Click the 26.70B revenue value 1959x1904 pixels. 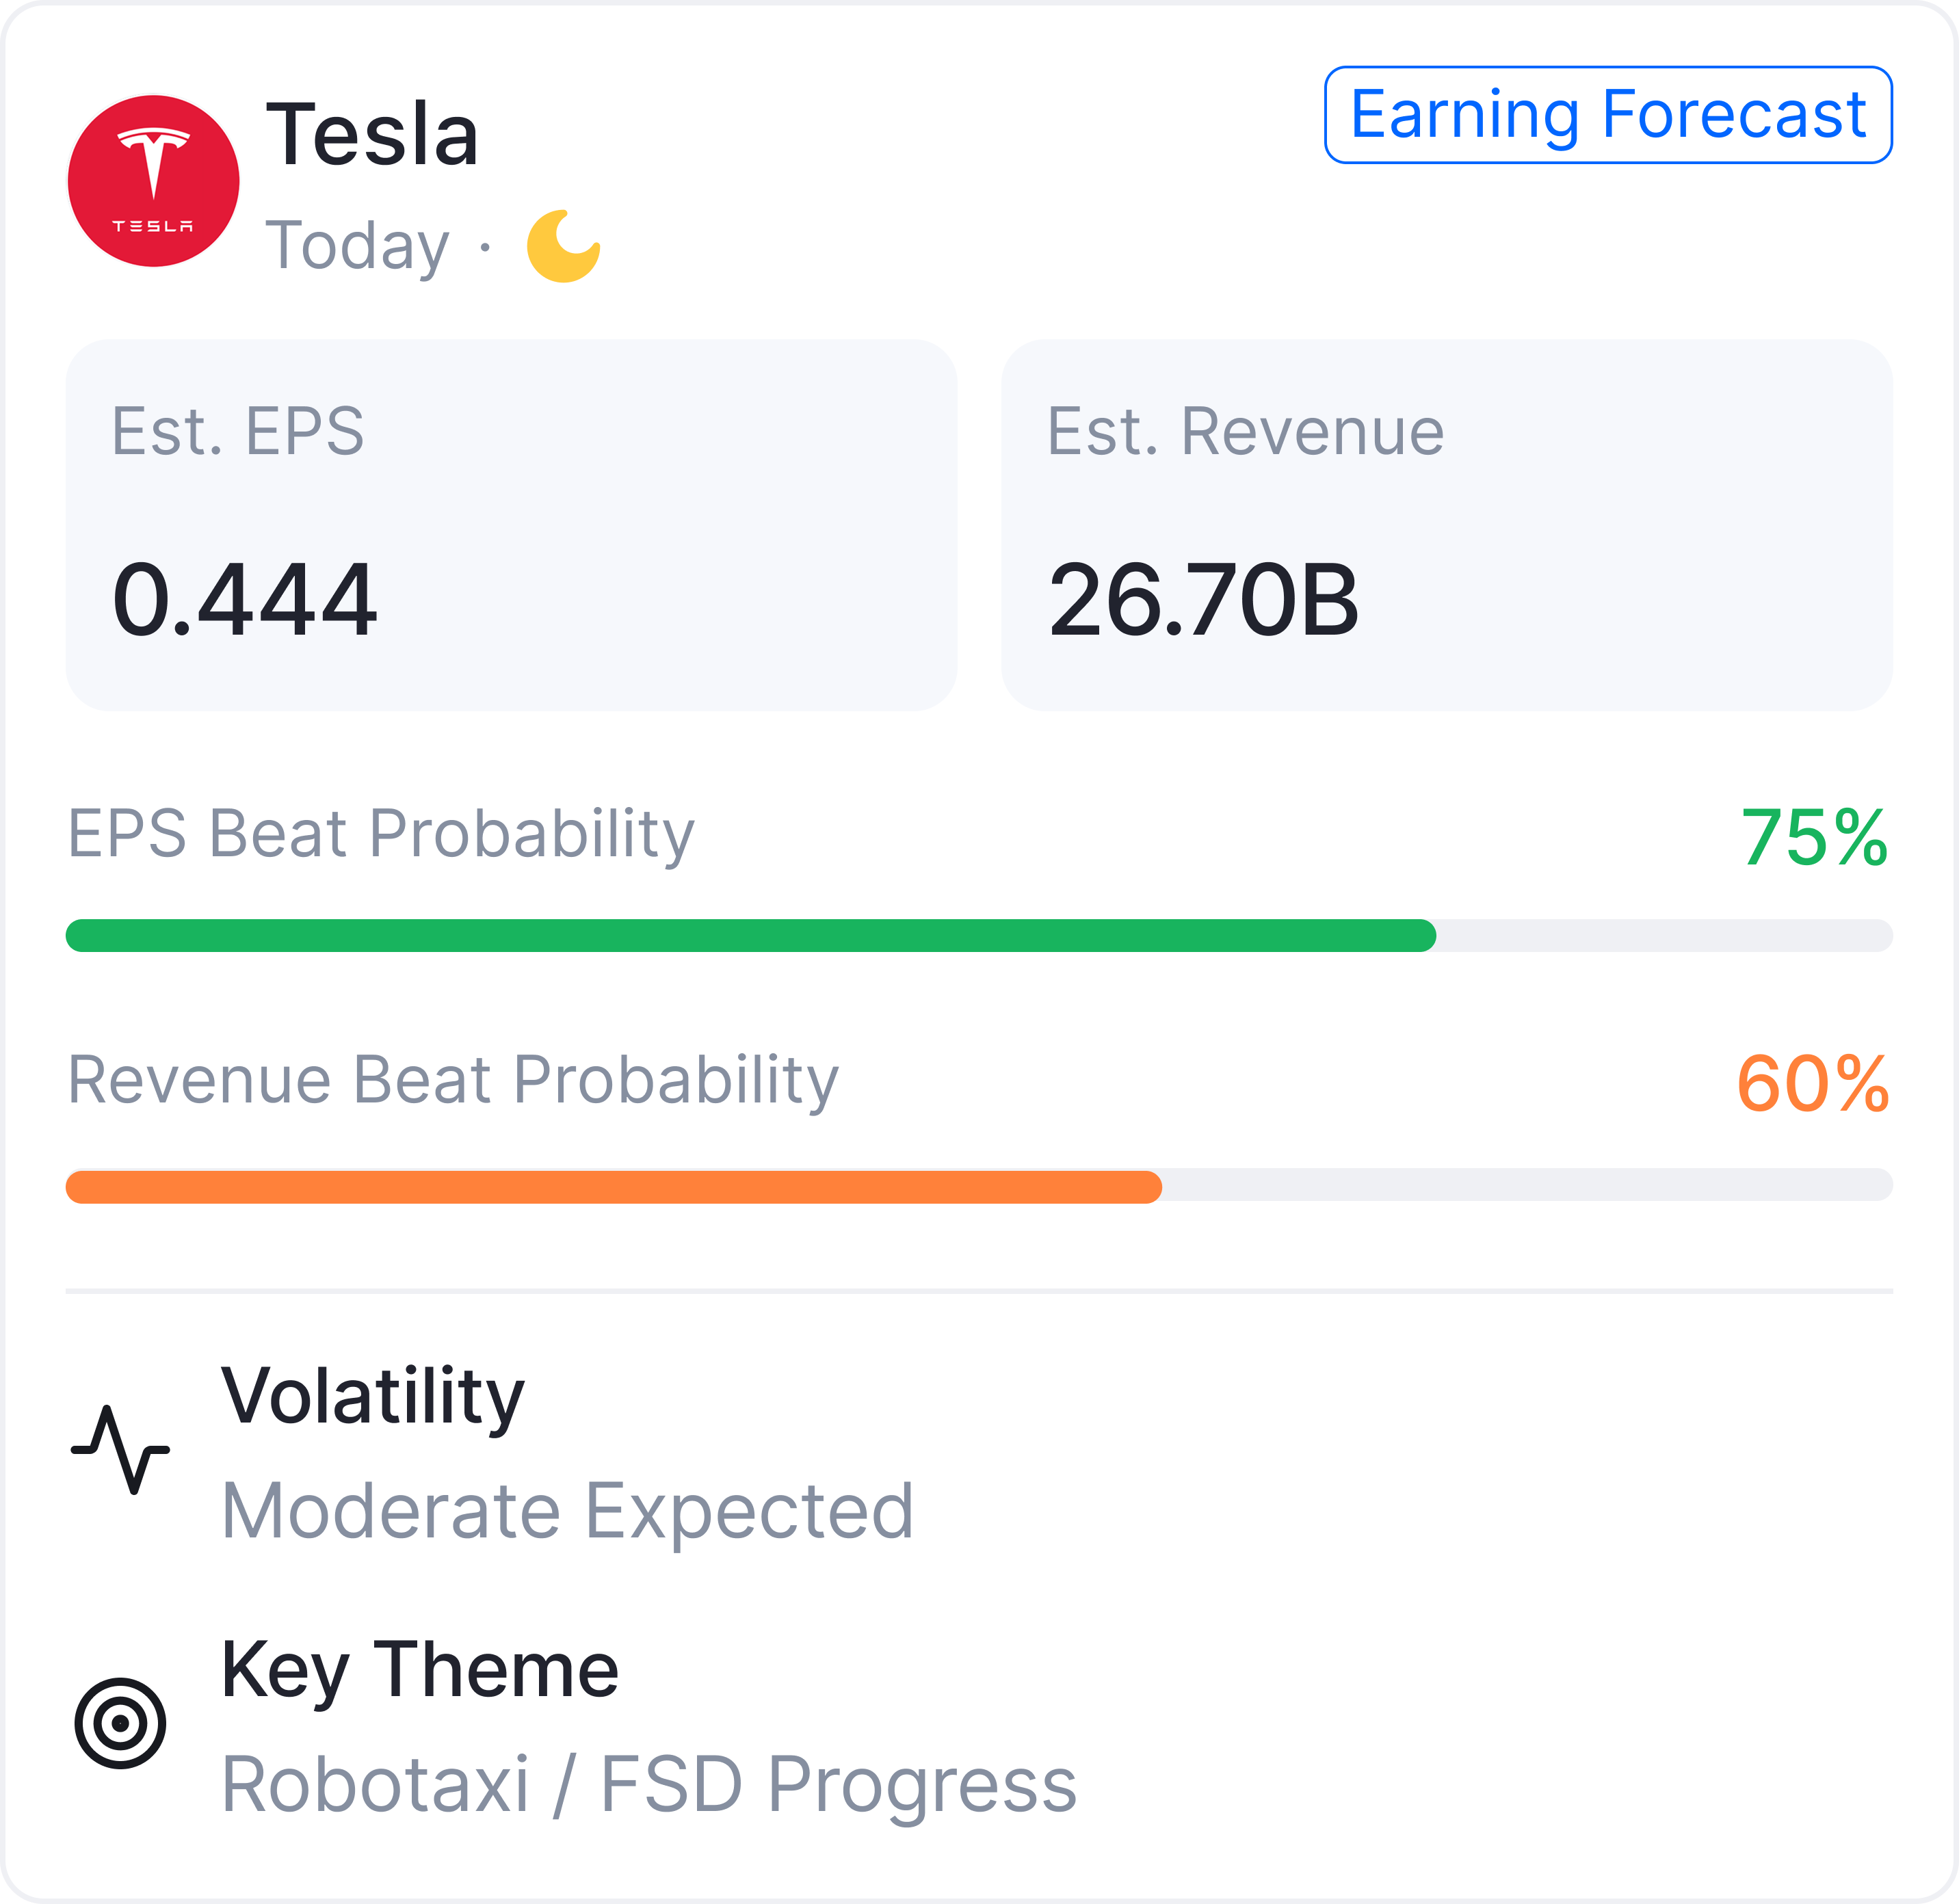1203,599
